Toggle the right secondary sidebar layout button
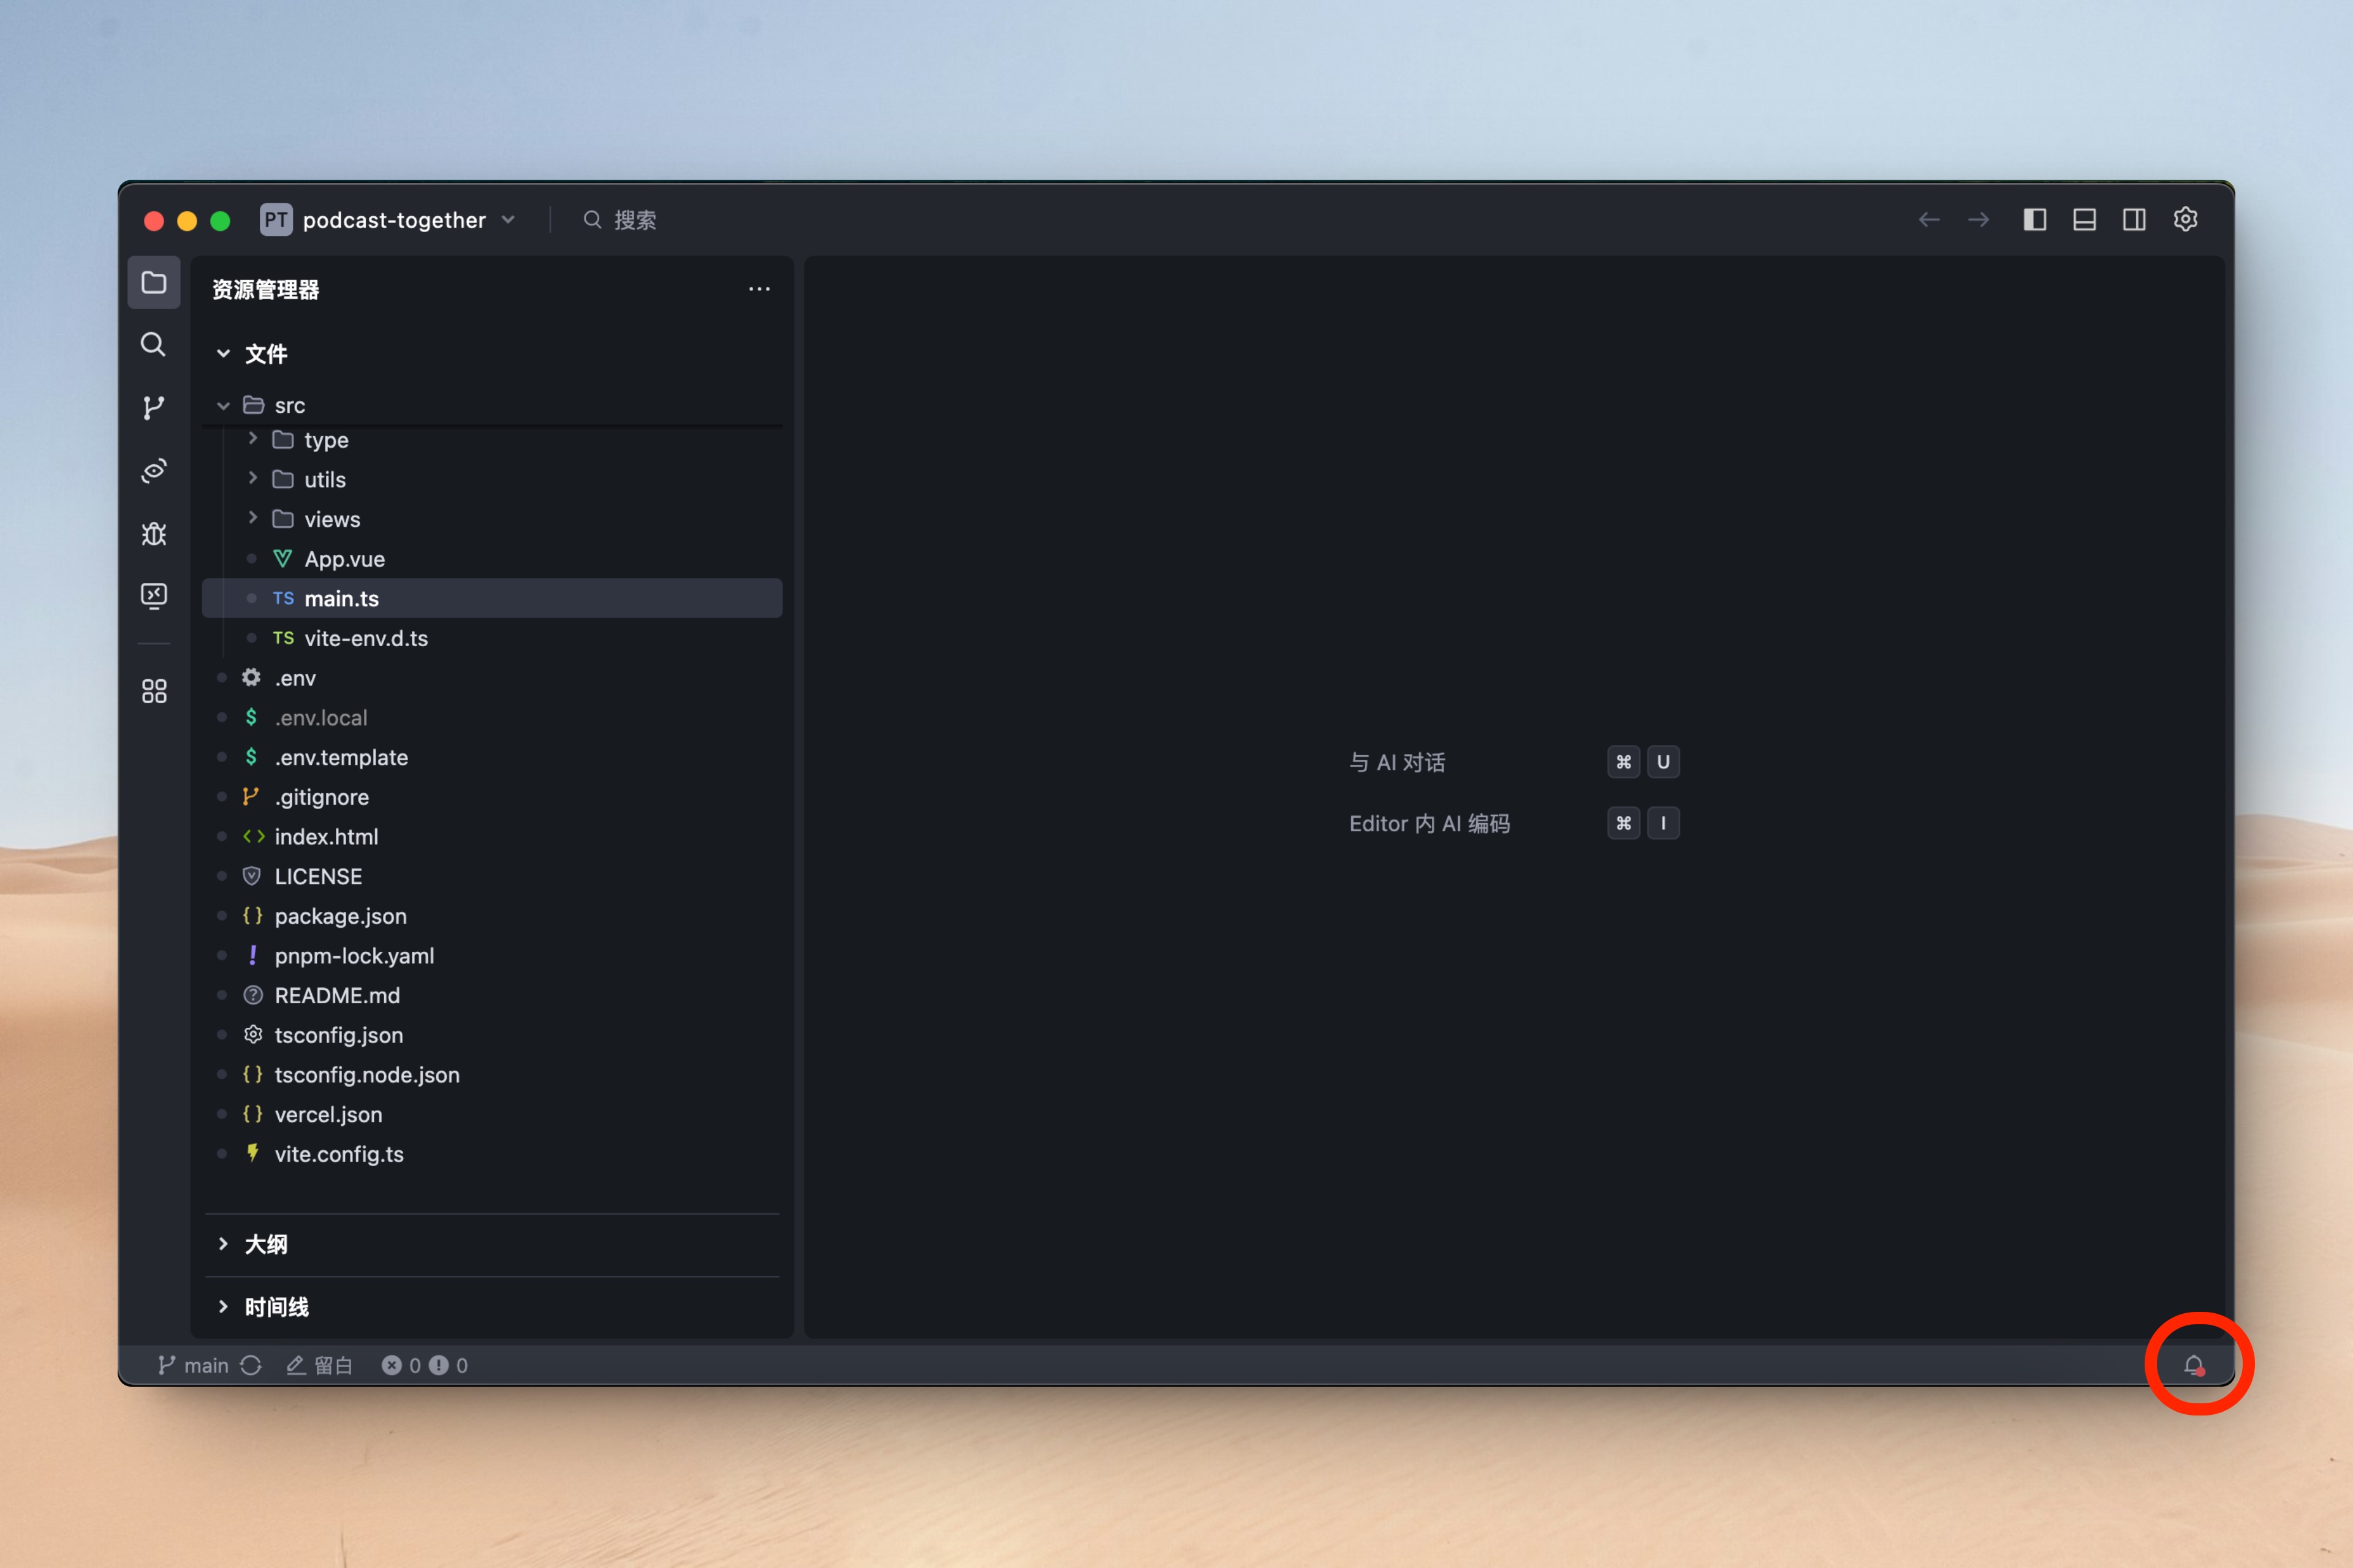 (2133, 219)
